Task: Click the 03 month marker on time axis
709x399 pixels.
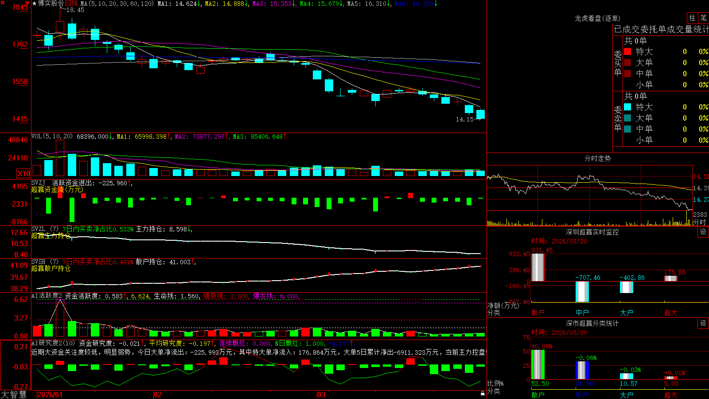Action: point(321,395)
